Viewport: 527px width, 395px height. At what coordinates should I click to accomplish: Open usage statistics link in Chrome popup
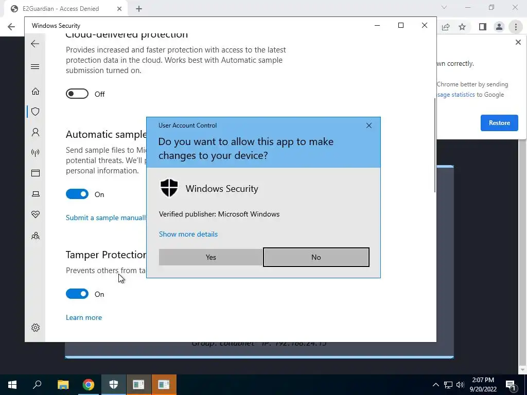(456, 95)
